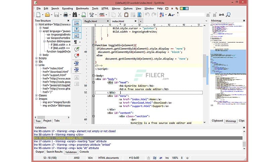Click the Copy toolbar icon
Image resolution: width=280 pixels, height=162 pixels.
(x=113, y=15)
